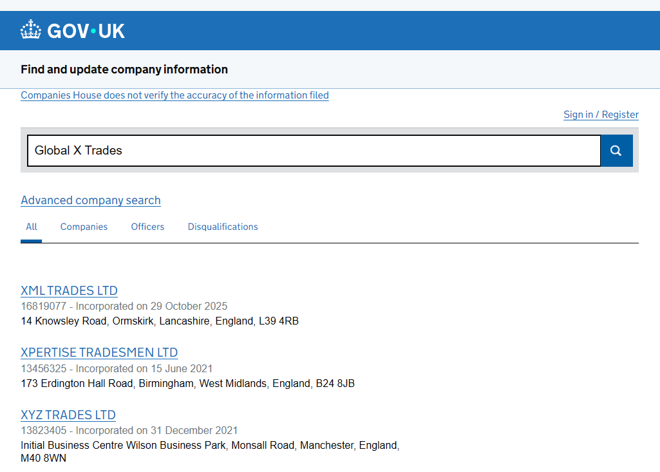Switch to the Companies tab
The image size is (660, 472).
point(84,227)
